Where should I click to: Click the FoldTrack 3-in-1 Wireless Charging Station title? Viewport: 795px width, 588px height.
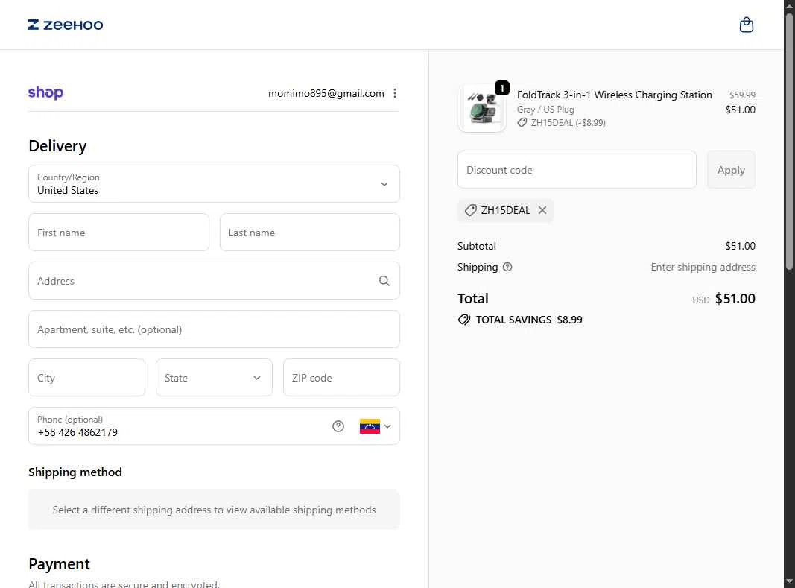pos(615,95)
